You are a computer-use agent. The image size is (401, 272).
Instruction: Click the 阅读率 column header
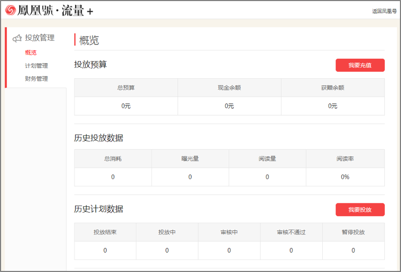click(x=345, y=159)
